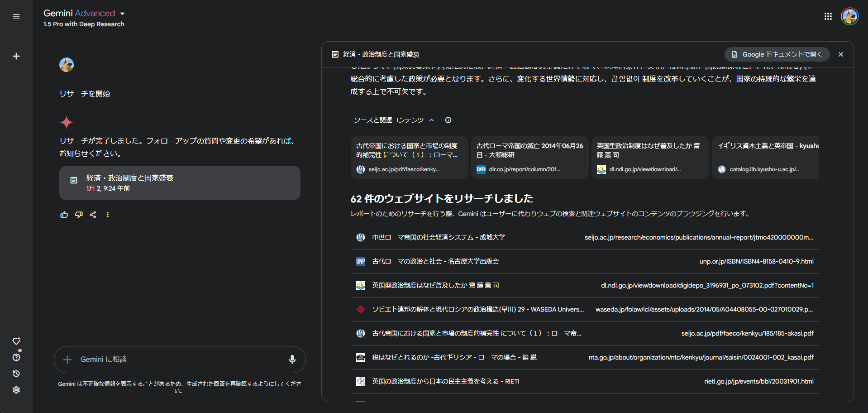Image resolution: width=868 pixels, height=413 pixels.
Task: Click the red diamond Waseda favicon
Action: point(361,309)
